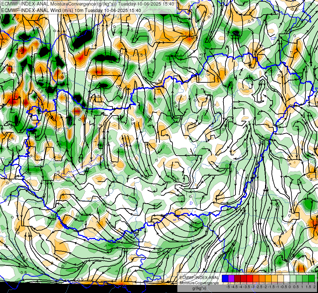Click the -1 legend scale value
The height and width of the screenshot is (293, 318).
point(277,287)
